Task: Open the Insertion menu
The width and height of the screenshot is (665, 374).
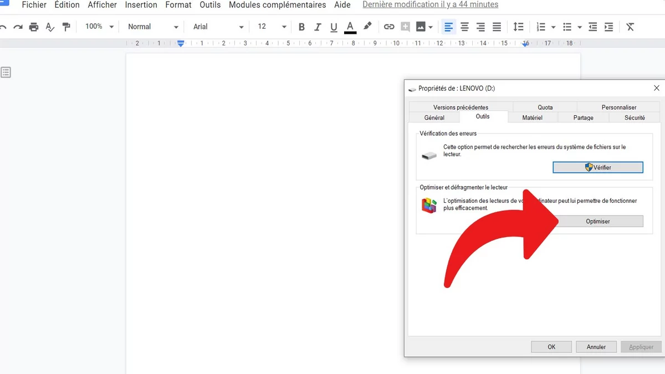Action: pos(141,5)
